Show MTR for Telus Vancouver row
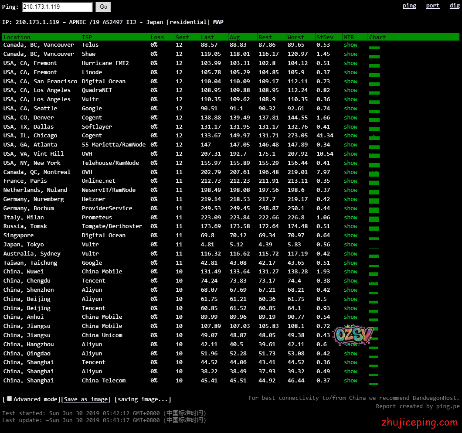462x433 pixels. click(350, 45)
